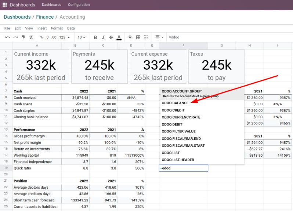The image size is (293, 211).
Task: Open the Format menu
Action: click(57, 28)
